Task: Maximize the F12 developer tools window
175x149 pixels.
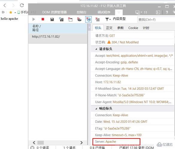Action: coord(167,7)
